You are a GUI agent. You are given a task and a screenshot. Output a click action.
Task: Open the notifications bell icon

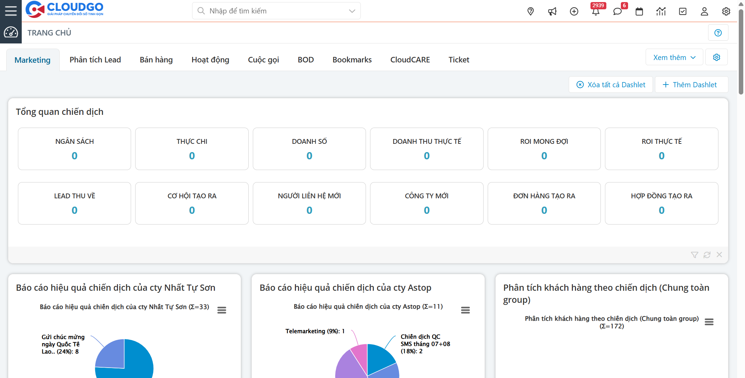tap(596, 11)
